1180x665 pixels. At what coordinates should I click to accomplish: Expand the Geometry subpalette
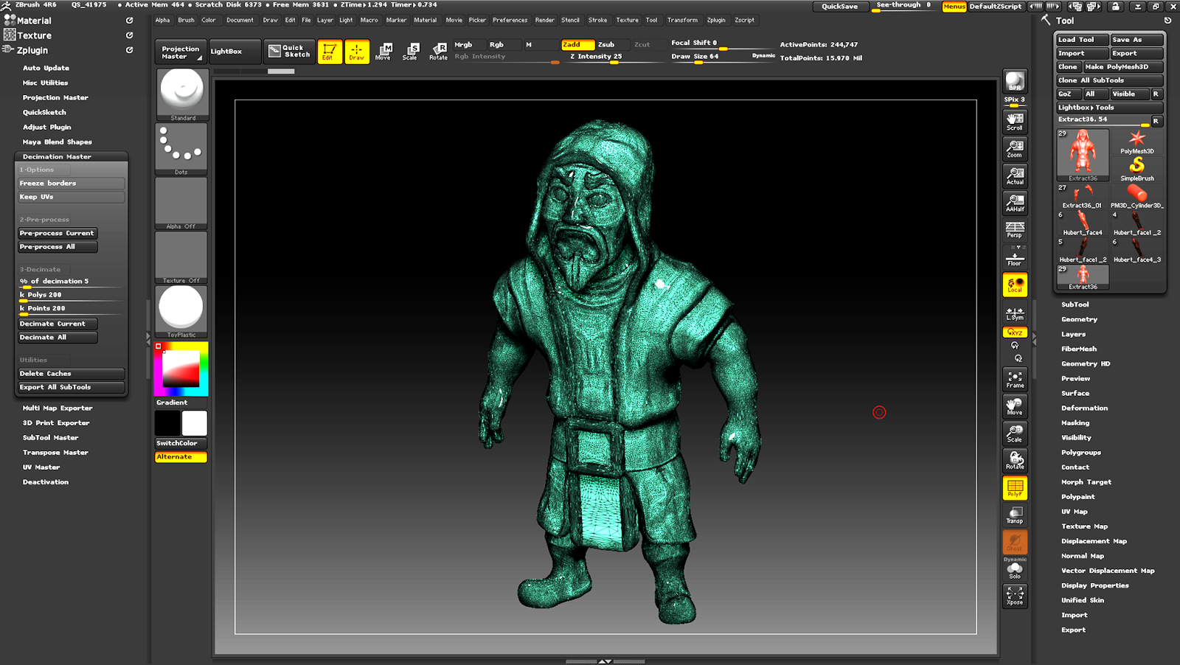[x=1079, y=319]
